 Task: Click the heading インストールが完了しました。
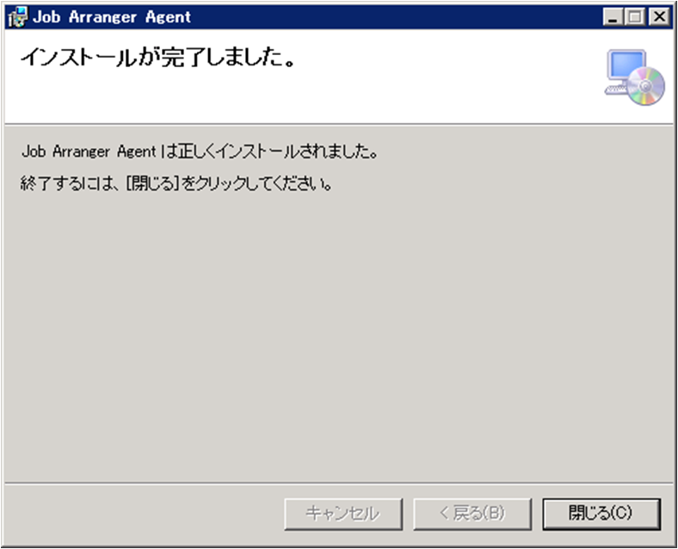coord(158,57)
